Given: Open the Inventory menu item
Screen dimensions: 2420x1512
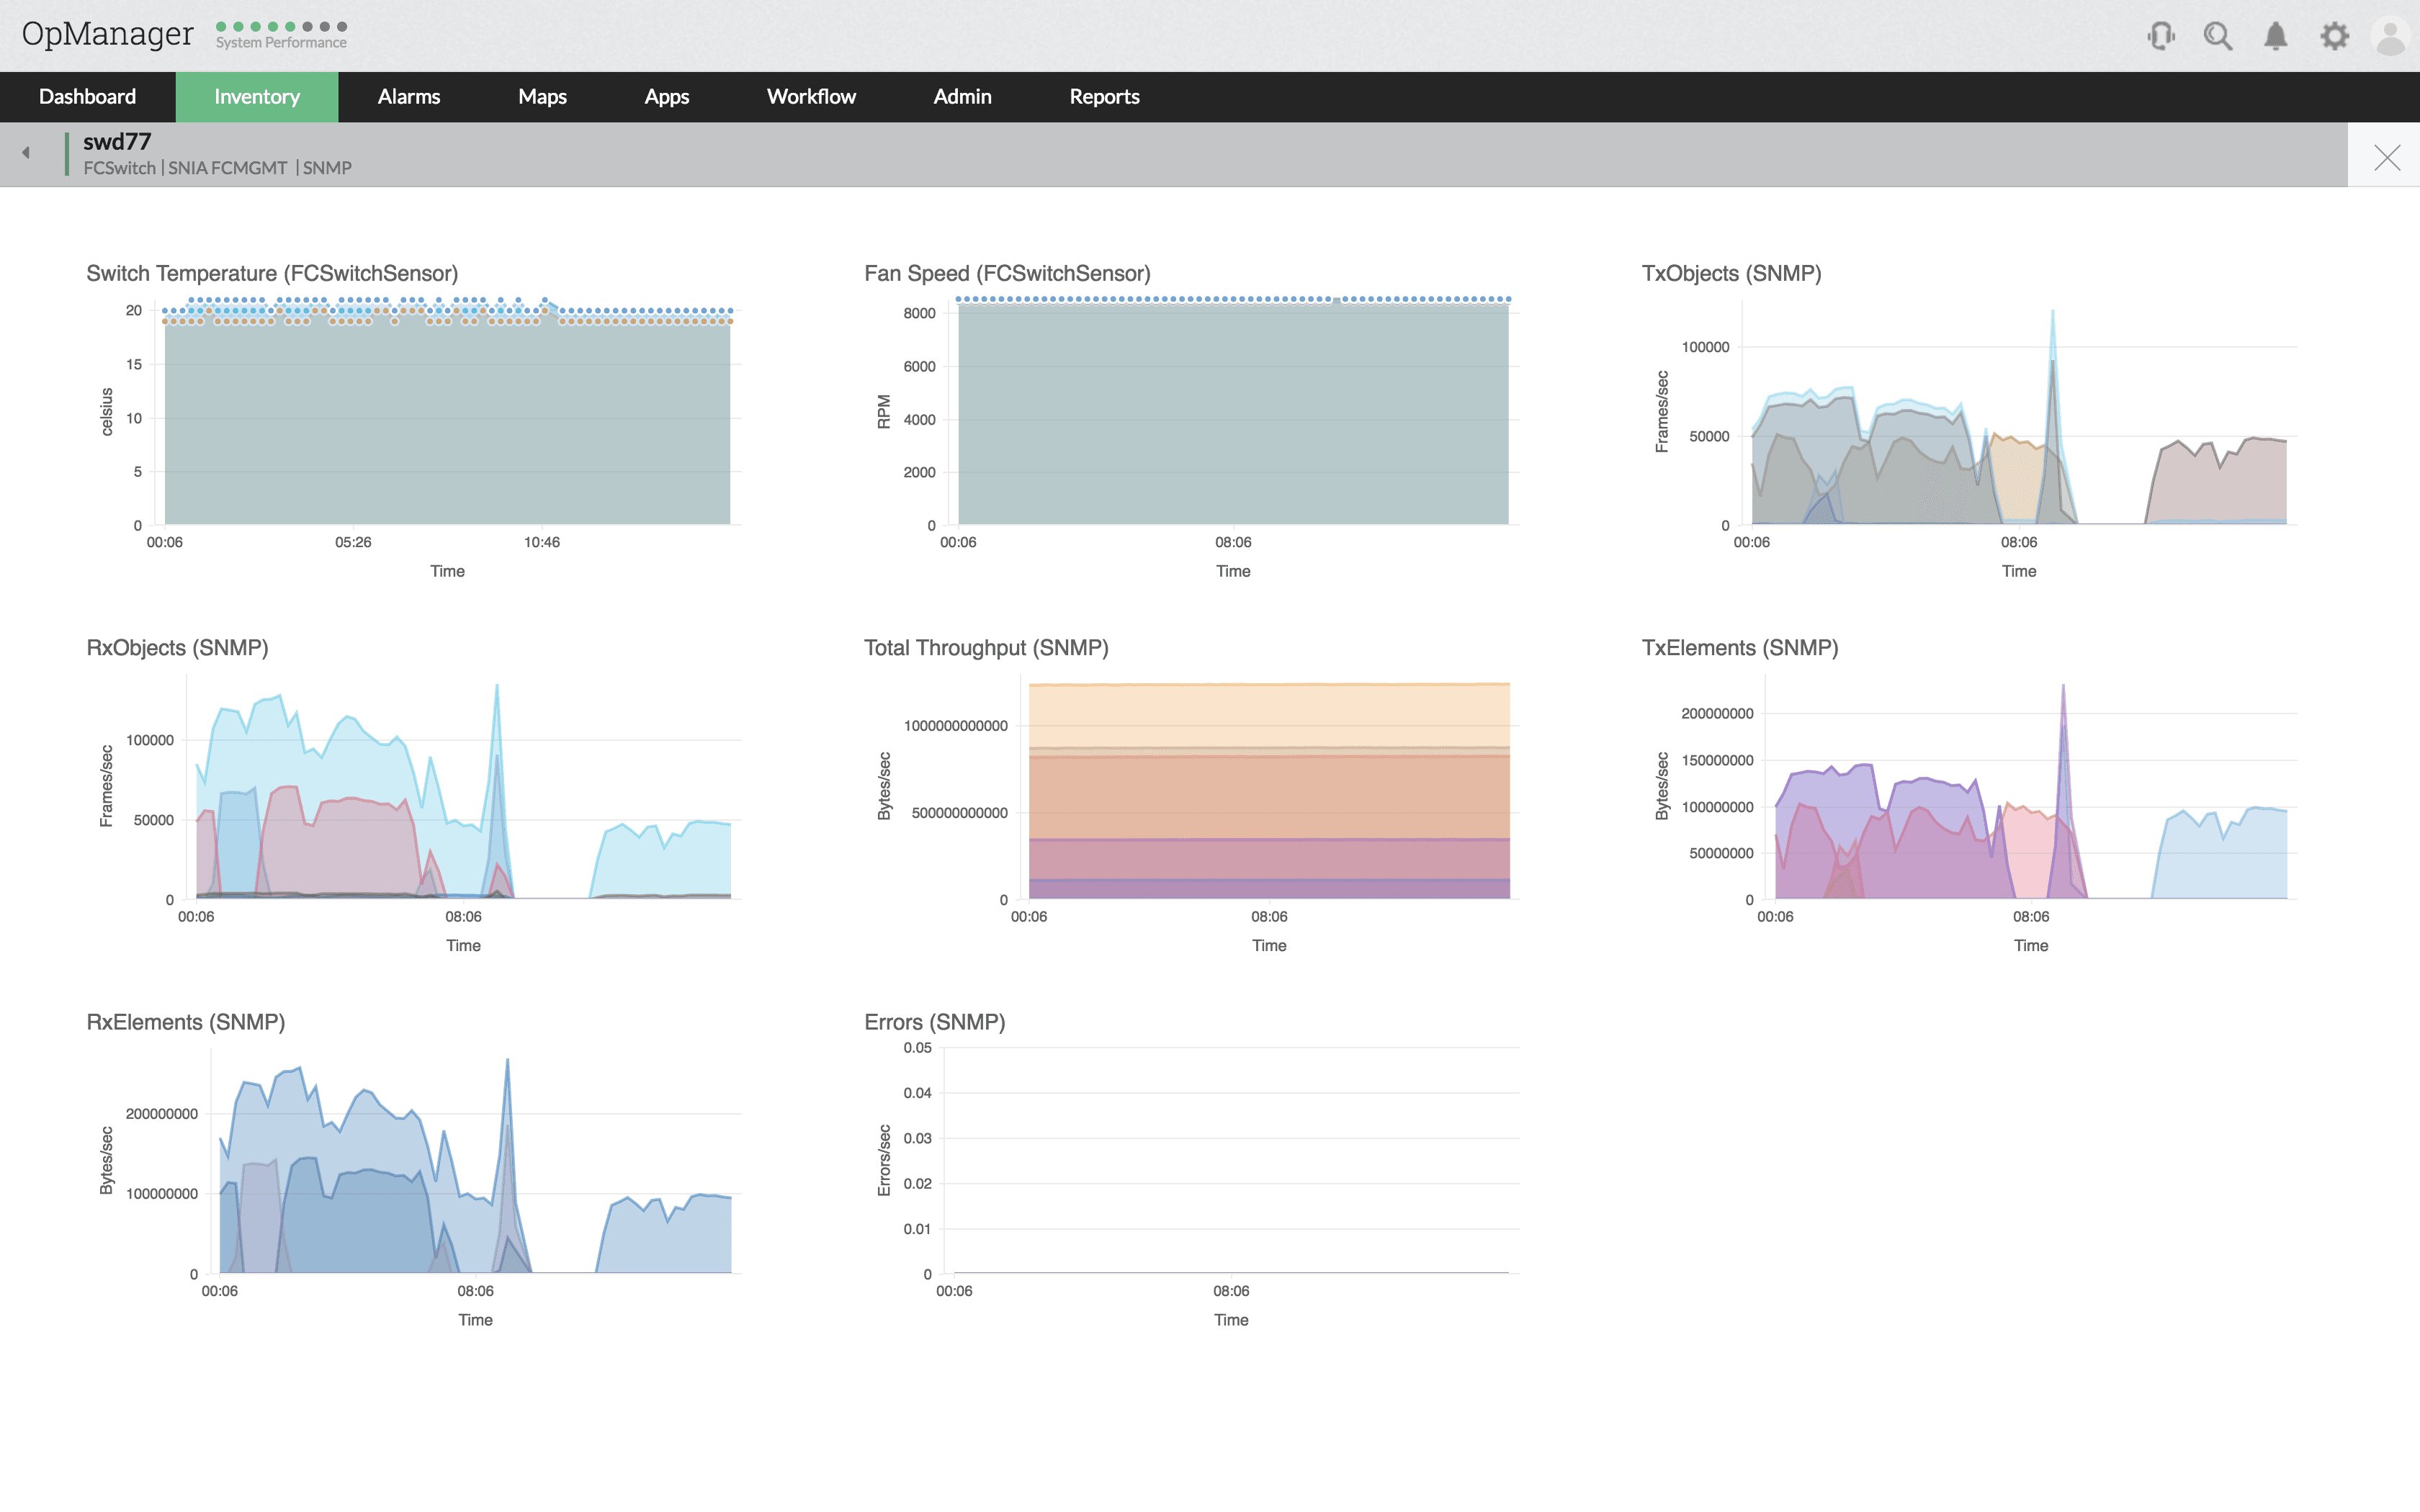Looking at the screenshot, I should [x=256, y=96].
